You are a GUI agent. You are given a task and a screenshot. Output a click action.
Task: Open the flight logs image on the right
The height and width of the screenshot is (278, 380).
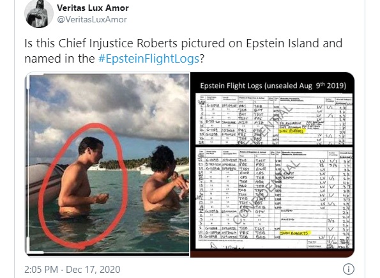[x=273, y=164]
